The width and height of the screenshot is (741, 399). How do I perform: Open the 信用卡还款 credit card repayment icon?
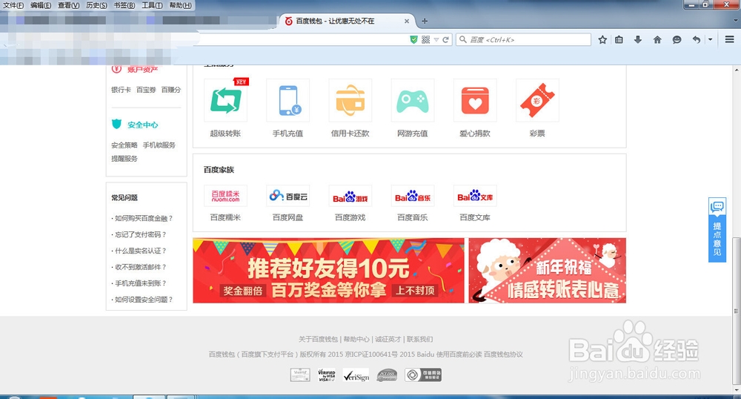click(350, 100)
